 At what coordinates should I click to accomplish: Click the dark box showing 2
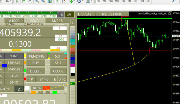(19, 89)
